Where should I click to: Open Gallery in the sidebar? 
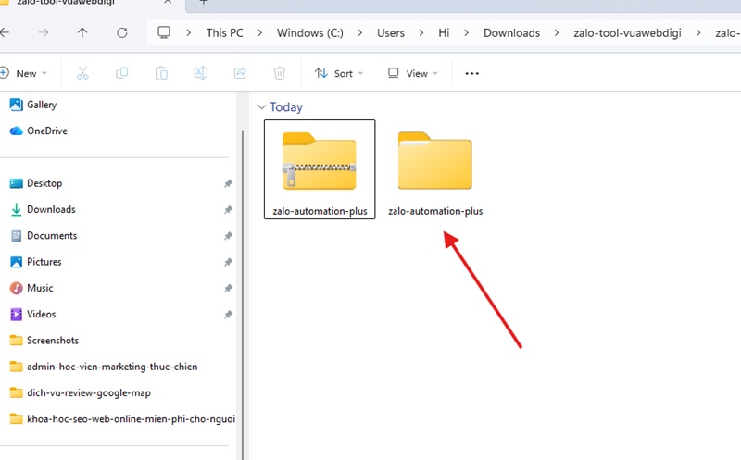tap(33, 105)
